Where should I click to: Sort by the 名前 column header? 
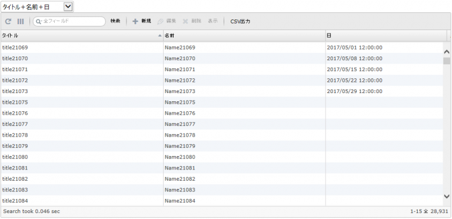tap(244, 35)
